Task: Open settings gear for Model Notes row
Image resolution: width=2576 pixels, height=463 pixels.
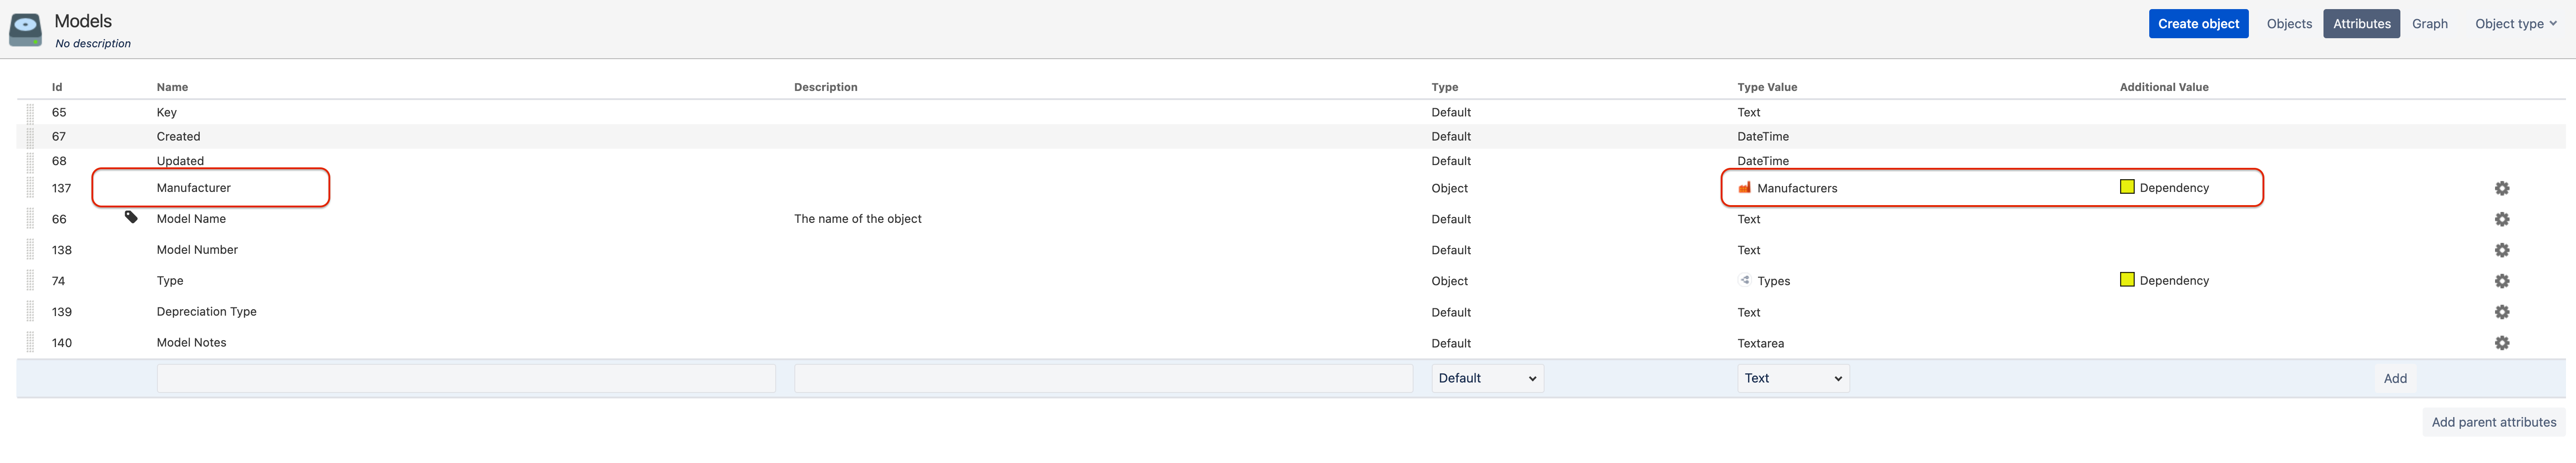Action: click(2501, 343)
